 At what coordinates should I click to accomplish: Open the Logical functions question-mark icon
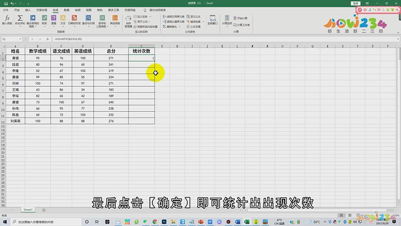[54, 21]
